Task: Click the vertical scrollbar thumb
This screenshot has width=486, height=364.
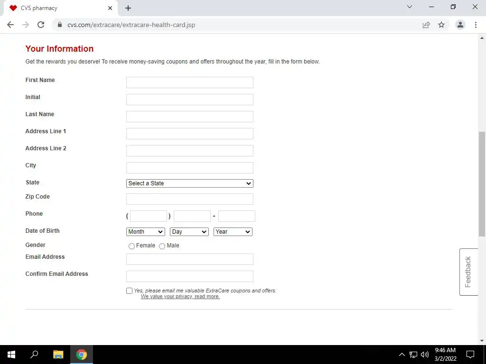Action: 482,184
